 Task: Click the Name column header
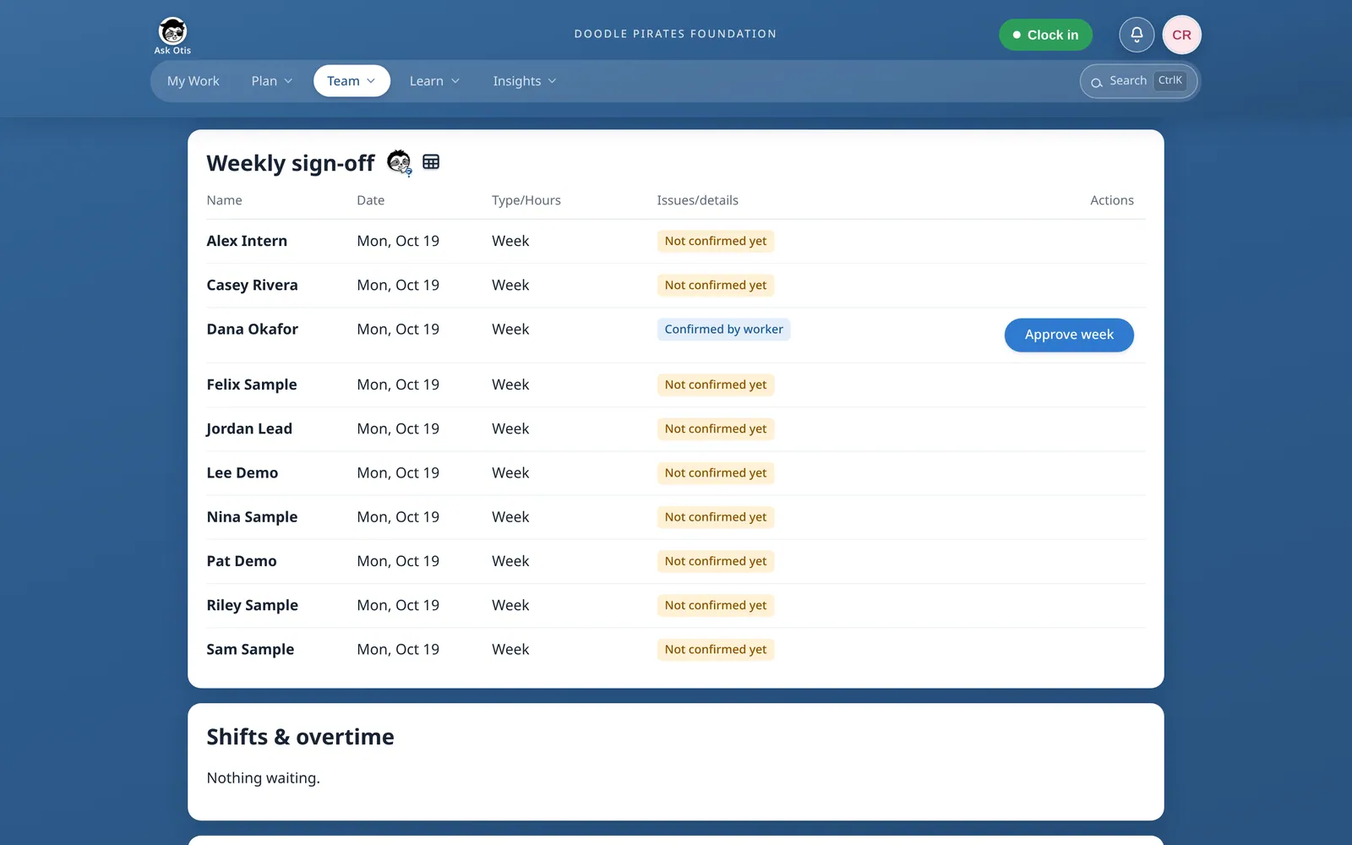[224, 200]
